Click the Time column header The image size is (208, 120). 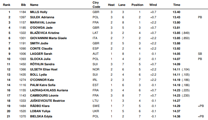point(177,5)
